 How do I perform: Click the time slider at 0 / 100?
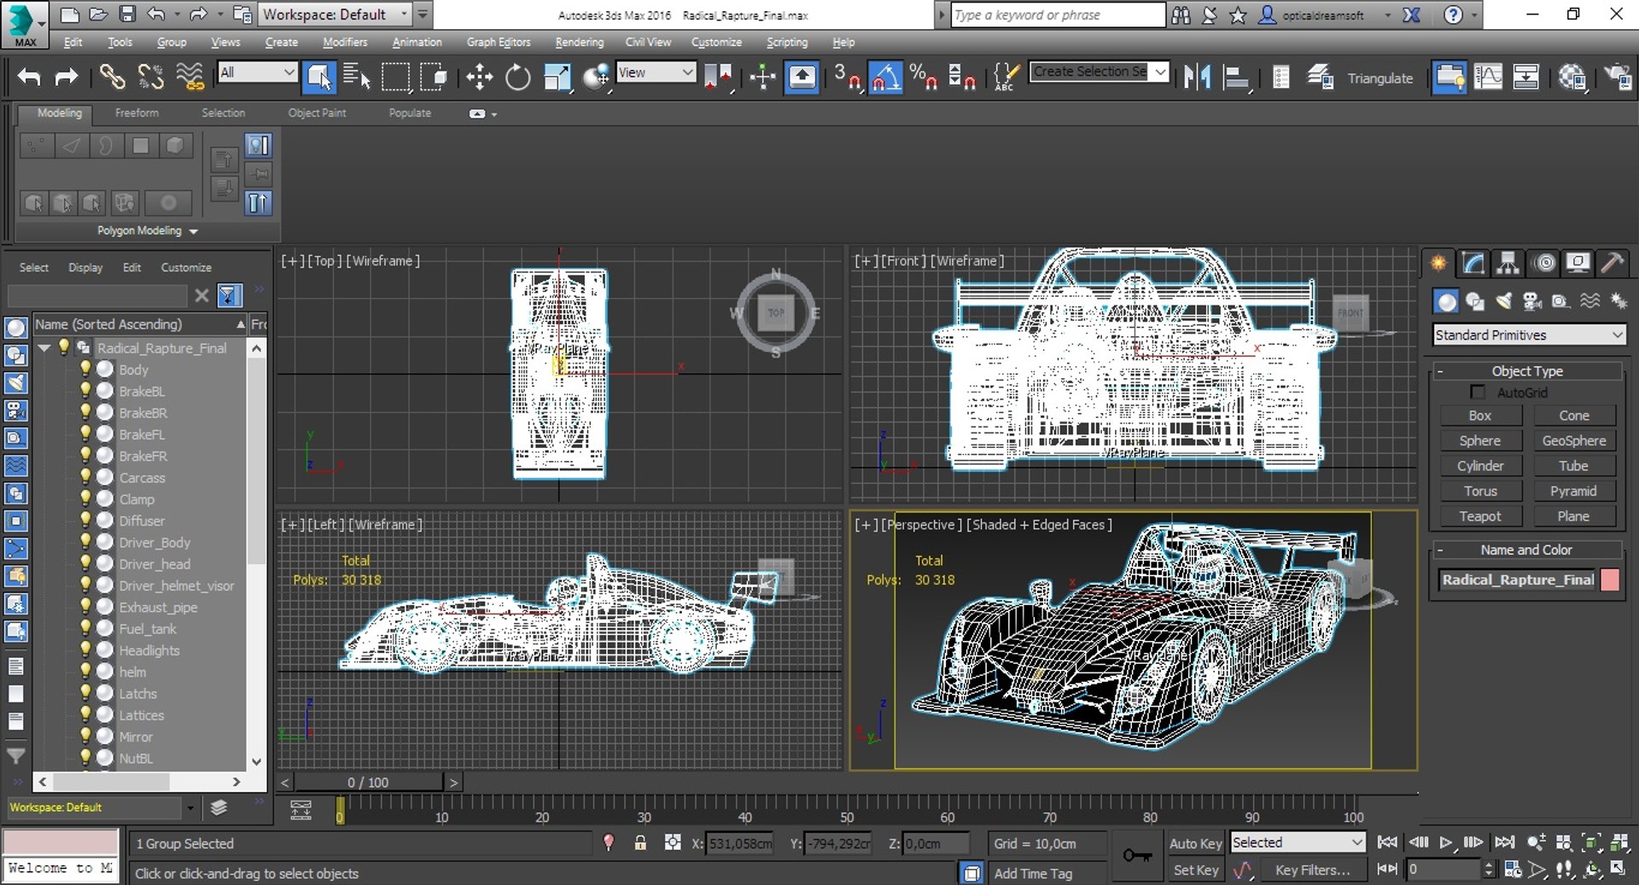(x=368, y=782)
